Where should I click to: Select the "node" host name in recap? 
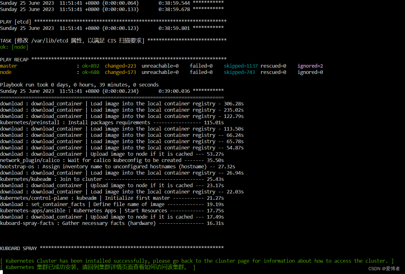click(x=6, y=72)
